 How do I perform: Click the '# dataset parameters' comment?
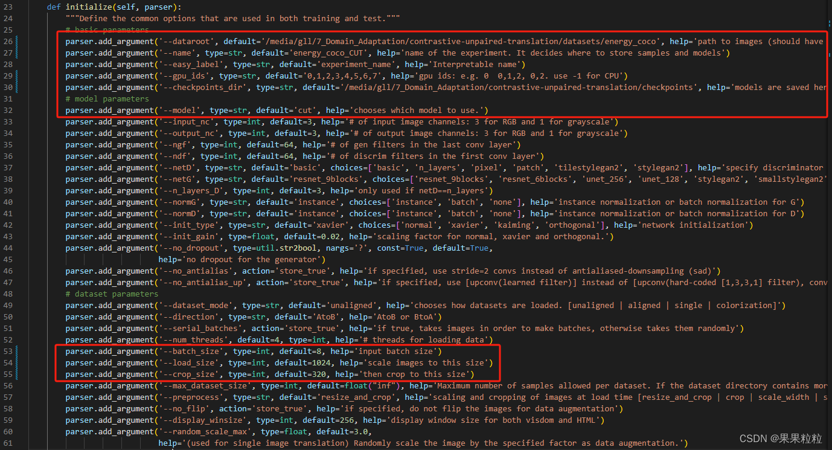point(112,294)
